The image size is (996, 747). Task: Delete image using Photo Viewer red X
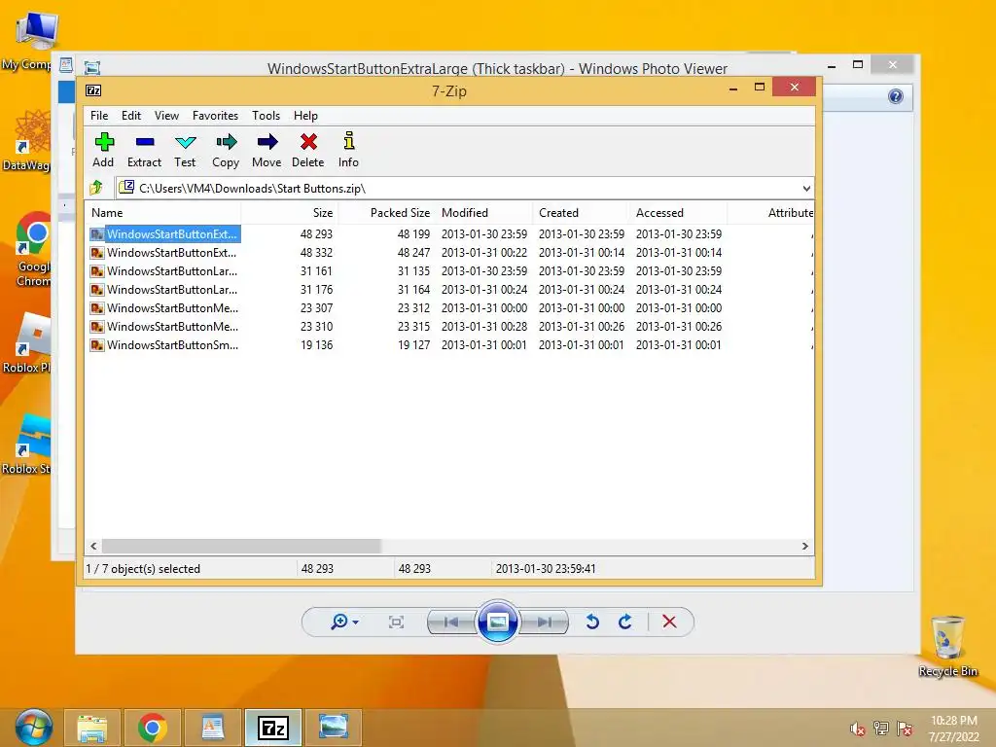669,622
